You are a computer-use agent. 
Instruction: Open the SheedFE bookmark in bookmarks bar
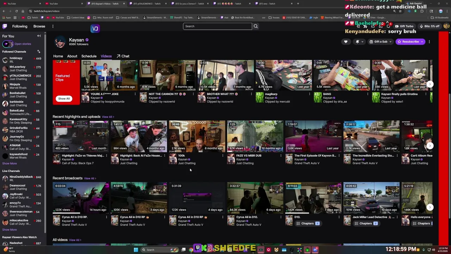click(182, 17)
